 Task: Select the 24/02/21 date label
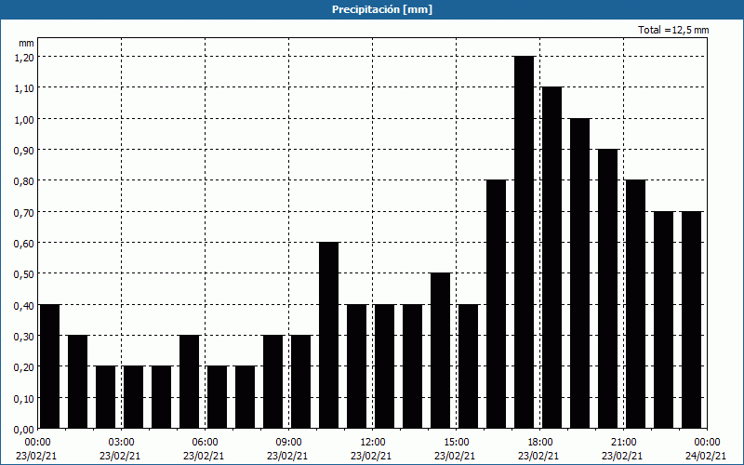click(706, 456)
